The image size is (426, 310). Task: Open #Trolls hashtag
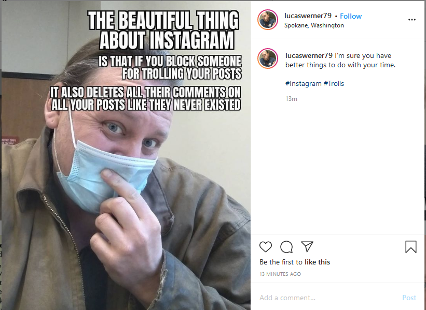click(x=334, y=83)
